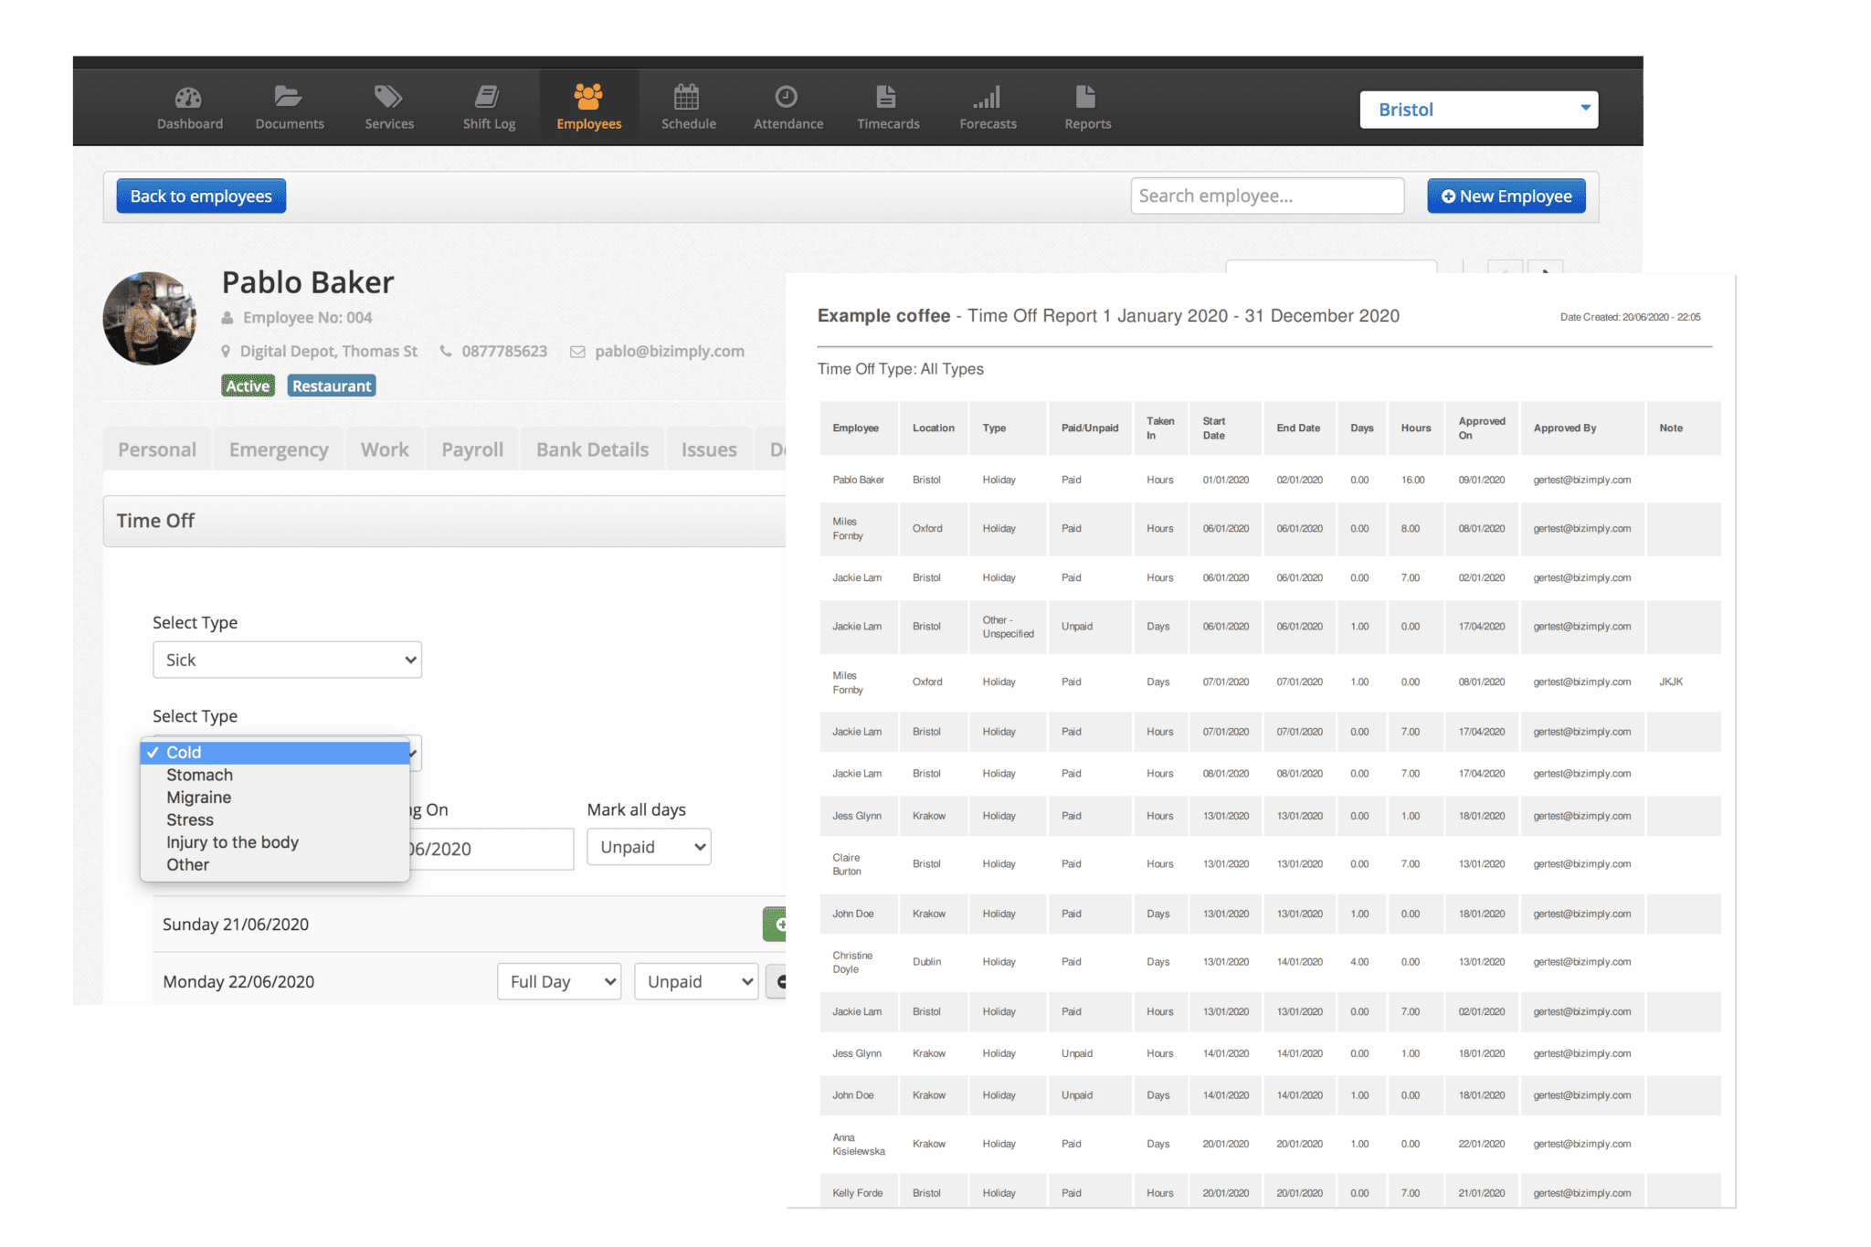The image size is (1871, 1247).
Task: Select Stress as the sick type
Action: 189,819
